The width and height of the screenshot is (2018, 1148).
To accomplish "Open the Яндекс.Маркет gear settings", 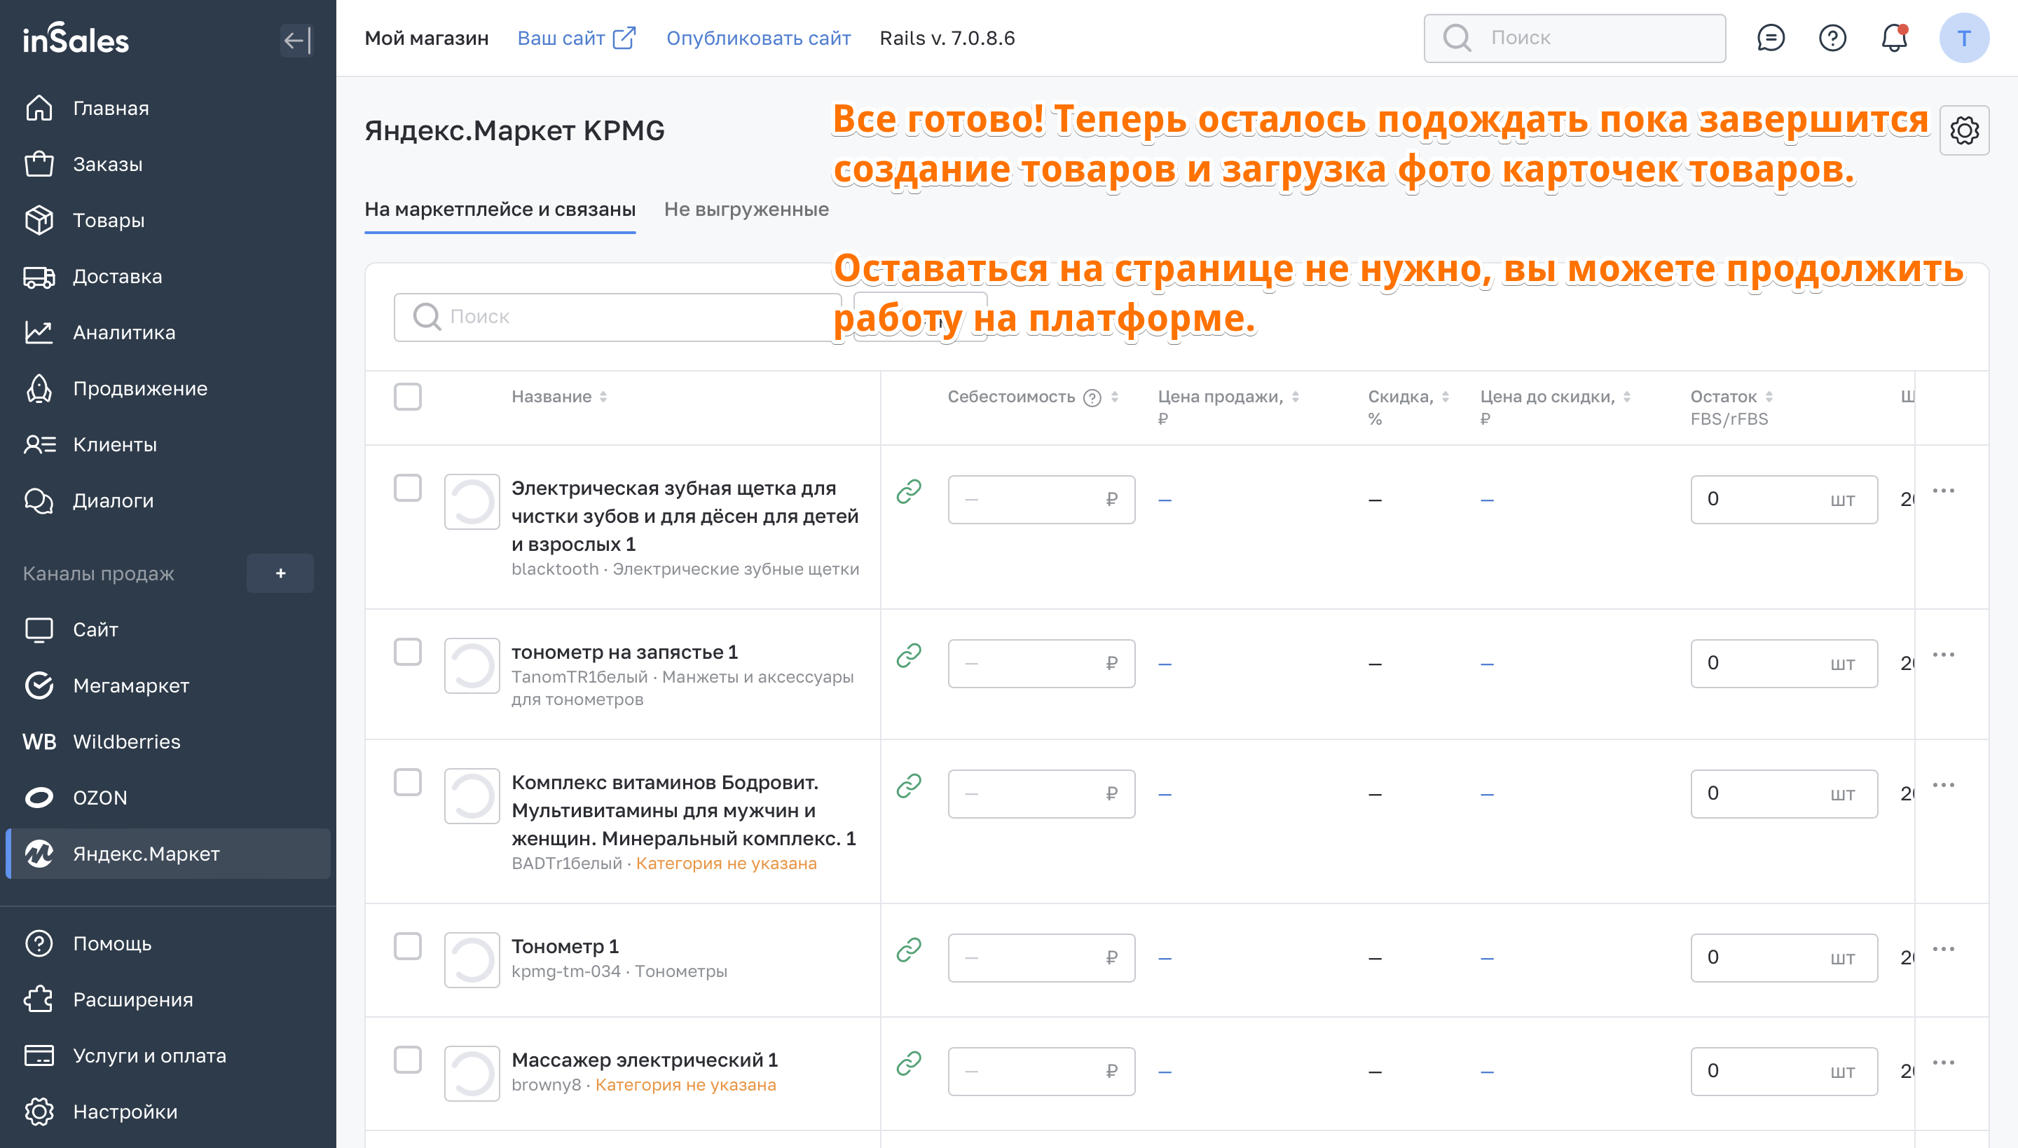I will [x=1963, y=130].
